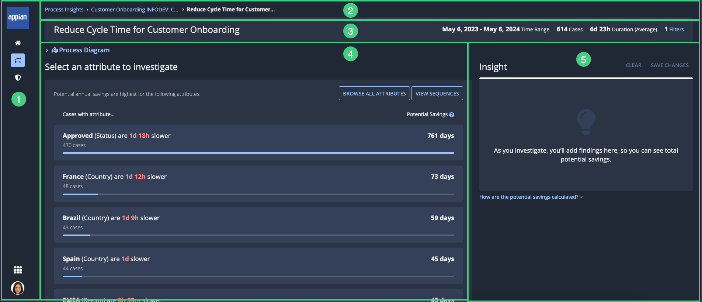Open the 1 Filters link
Viewport: 702px width, 302px height.
pyautogui.click(x=674, y=29)
